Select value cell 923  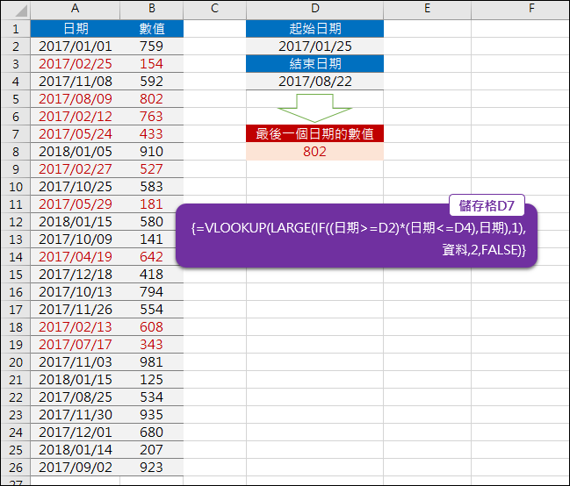pyautogui.click(x=152, y=467)
